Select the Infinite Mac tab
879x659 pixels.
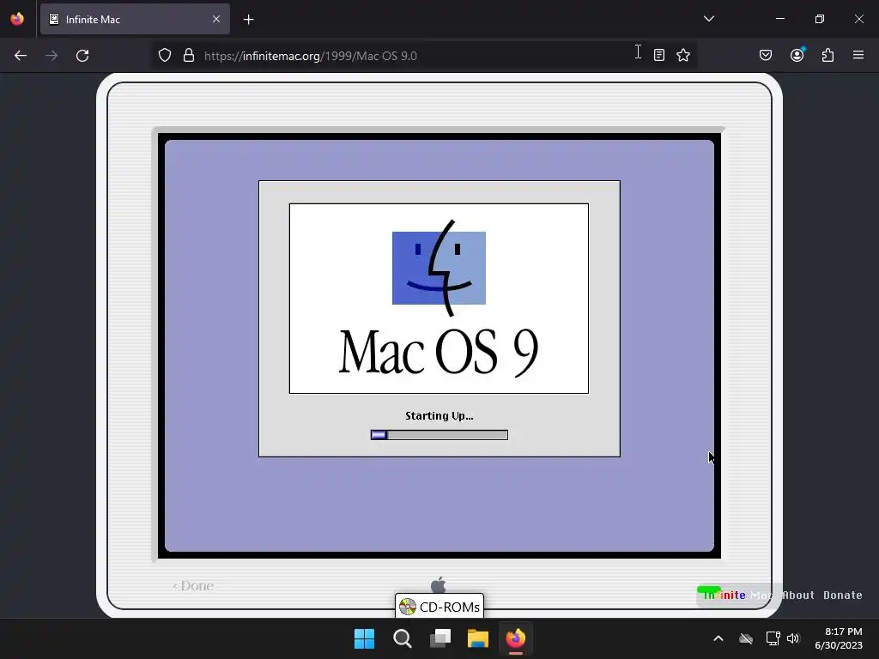point(135,19)
